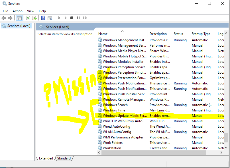This screenshot has width=230, height=168.
Task: Select the Windows Mobile Hotspot S... service
Action: point(125,56)
